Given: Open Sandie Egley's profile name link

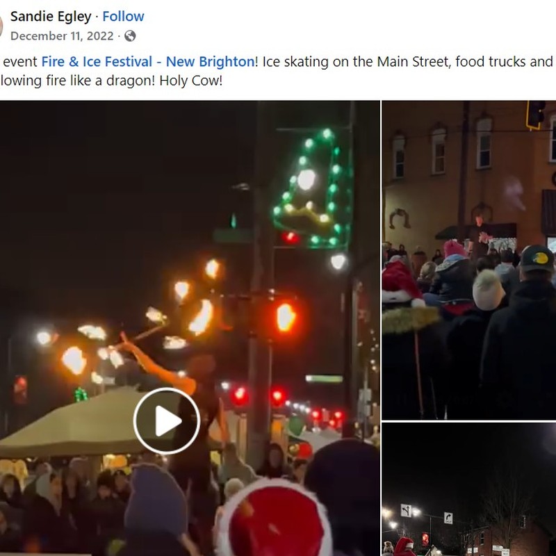Looking at the screenshot, I should tap(51, 16).
